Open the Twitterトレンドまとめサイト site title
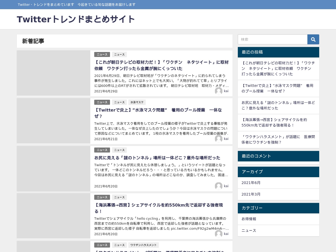Image resolution: width=336 pixels, height=252 pixels. click(76, 19)
